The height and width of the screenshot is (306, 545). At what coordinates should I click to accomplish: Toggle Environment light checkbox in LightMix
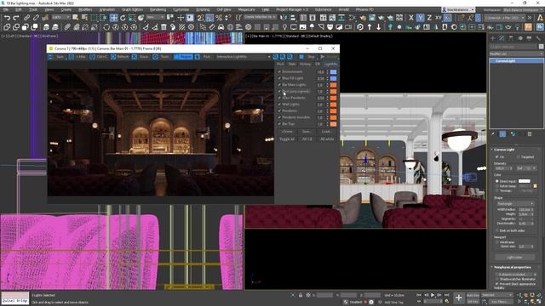tap(279, 71)
